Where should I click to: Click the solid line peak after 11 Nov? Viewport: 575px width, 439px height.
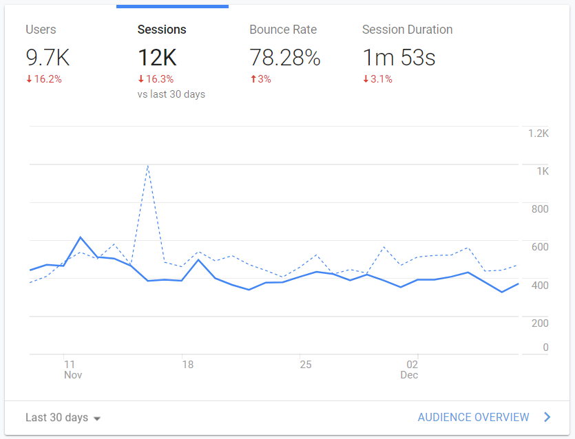81,237
